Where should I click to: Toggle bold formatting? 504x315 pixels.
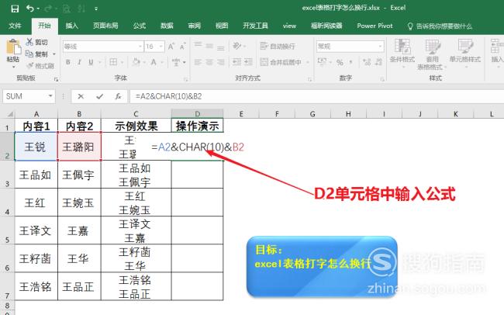[x=68, y=62]
